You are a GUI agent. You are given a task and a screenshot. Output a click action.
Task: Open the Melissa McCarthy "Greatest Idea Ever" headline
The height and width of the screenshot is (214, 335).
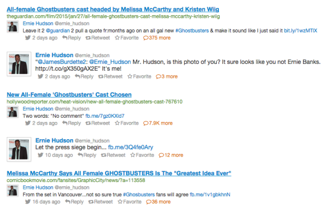(x=119, y=173)
